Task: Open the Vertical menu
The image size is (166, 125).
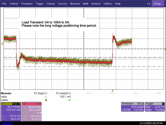Action: (x=14, y=4)
